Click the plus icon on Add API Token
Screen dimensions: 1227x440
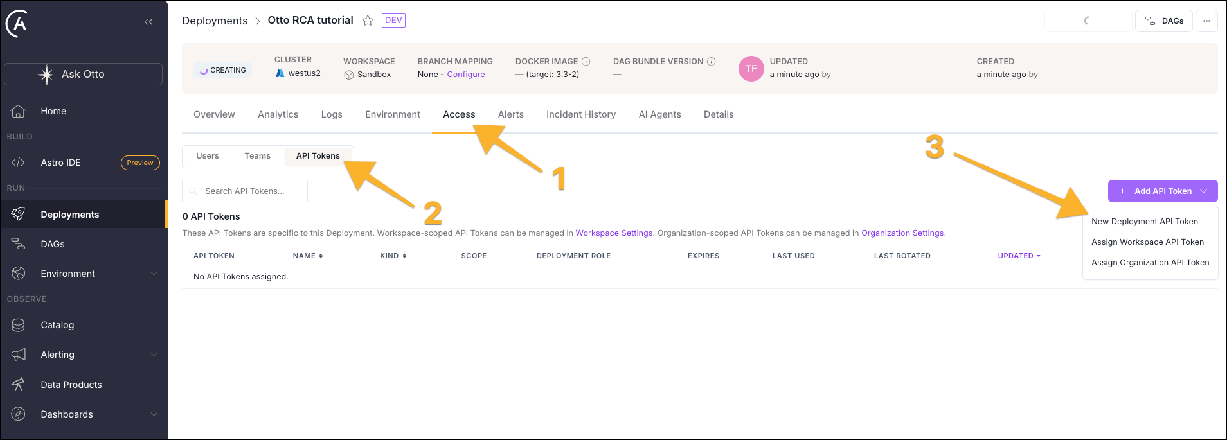click(1122, 191)
